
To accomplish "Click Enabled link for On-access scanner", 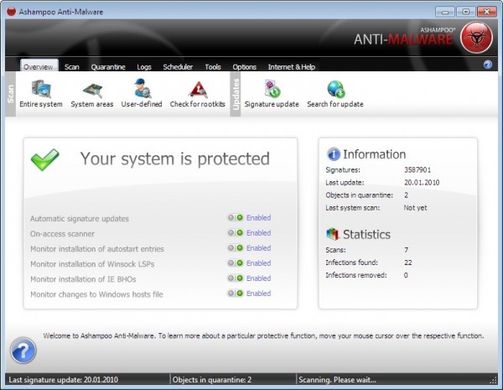I will coord(258,232).
